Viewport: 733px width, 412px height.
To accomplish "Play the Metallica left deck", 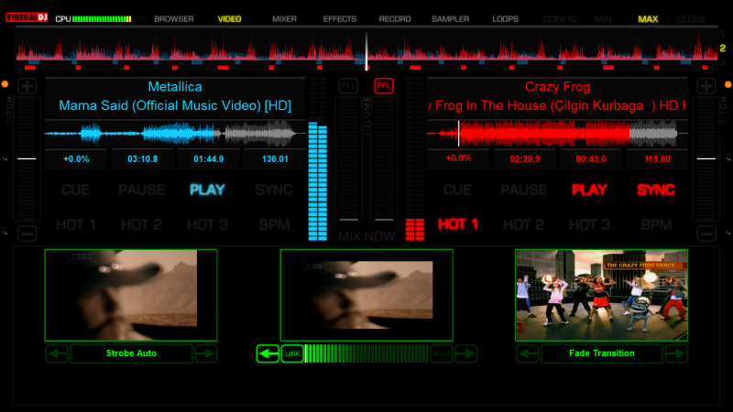I will (208, 190).
